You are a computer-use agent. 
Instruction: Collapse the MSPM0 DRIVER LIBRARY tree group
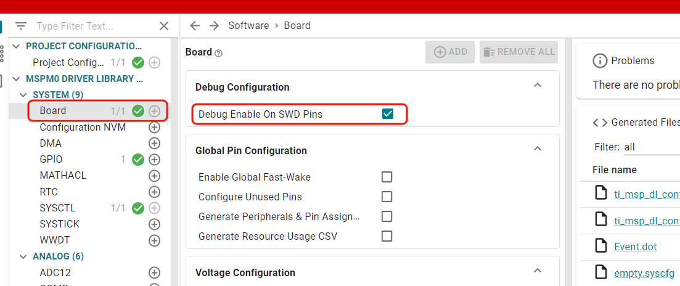17,79
